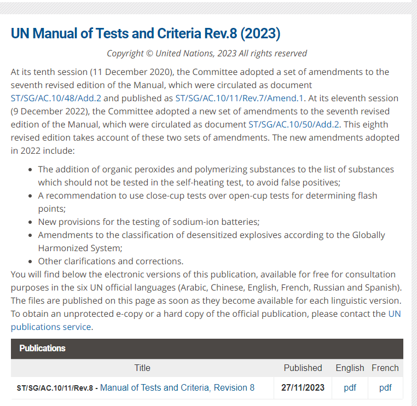Click the close-cup tests recommendation bullet

(x=207, y=202)
